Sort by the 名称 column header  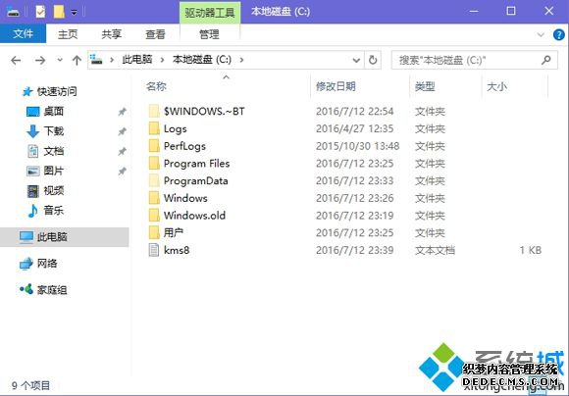point(156,86)
